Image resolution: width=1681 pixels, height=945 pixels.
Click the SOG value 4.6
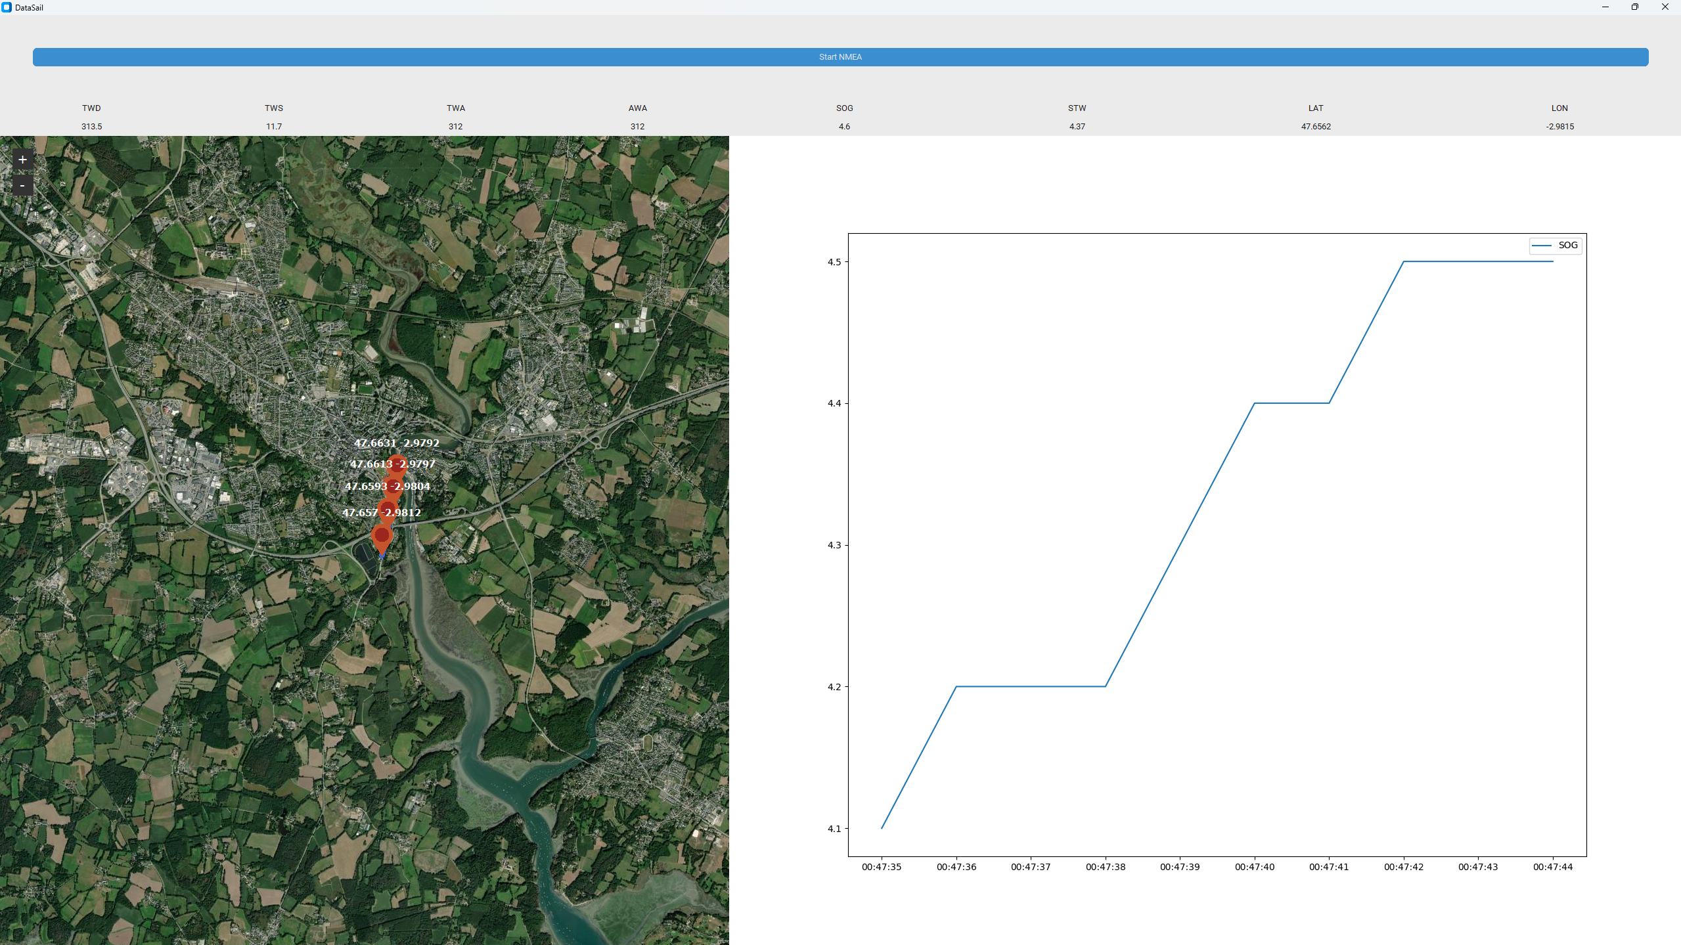pyautogui.click(x=844, y=126)
